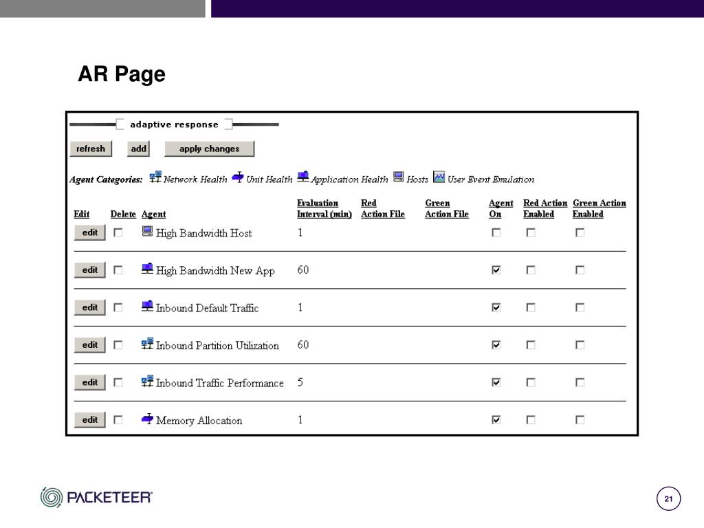Check Delete for Inbound Partition Utilization
This screenshot has width=704, height=528.
click(x=118, y=345)
